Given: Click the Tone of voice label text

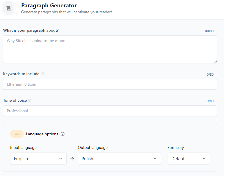Looking at the screenshot, I should click(x=15, y=100).
